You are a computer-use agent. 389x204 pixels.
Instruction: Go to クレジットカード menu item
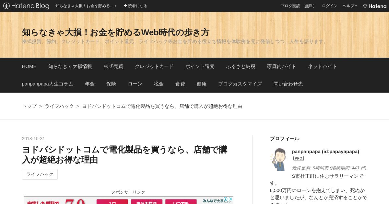coord(154,66)
